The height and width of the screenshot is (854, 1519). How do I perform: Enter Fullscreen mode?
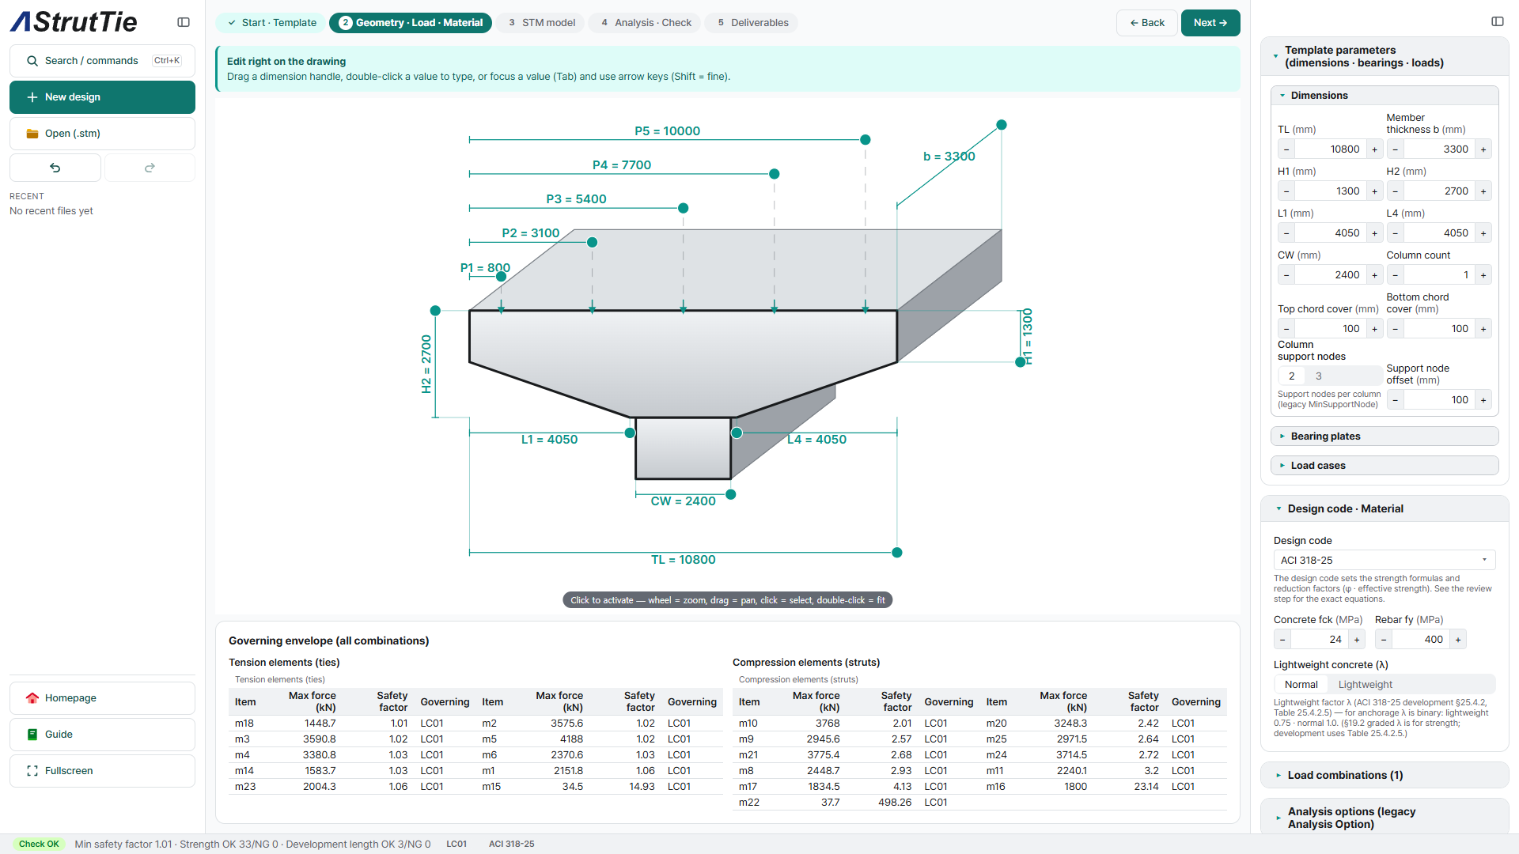(102, 771)
